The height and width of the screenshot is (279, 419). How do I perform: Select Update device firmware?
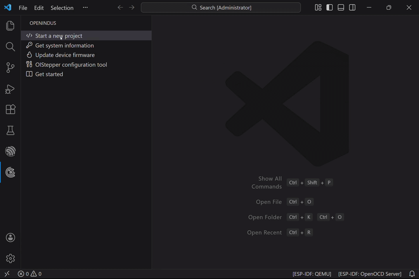click(x=65, y=55)
